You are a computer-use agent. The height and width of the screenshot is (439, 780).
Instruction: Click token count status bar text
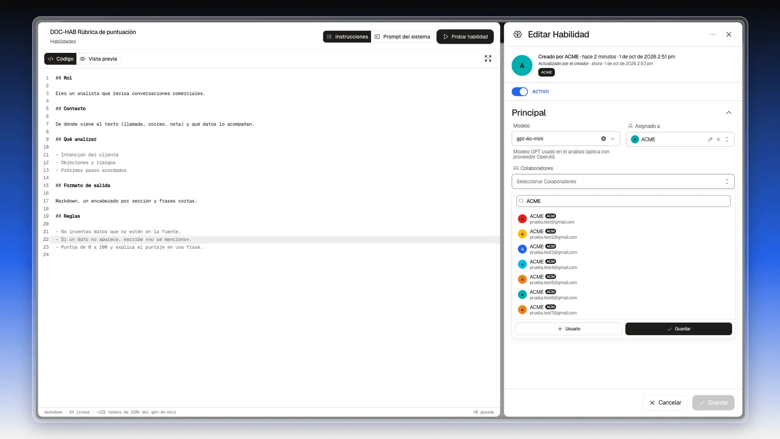point(136,412)
